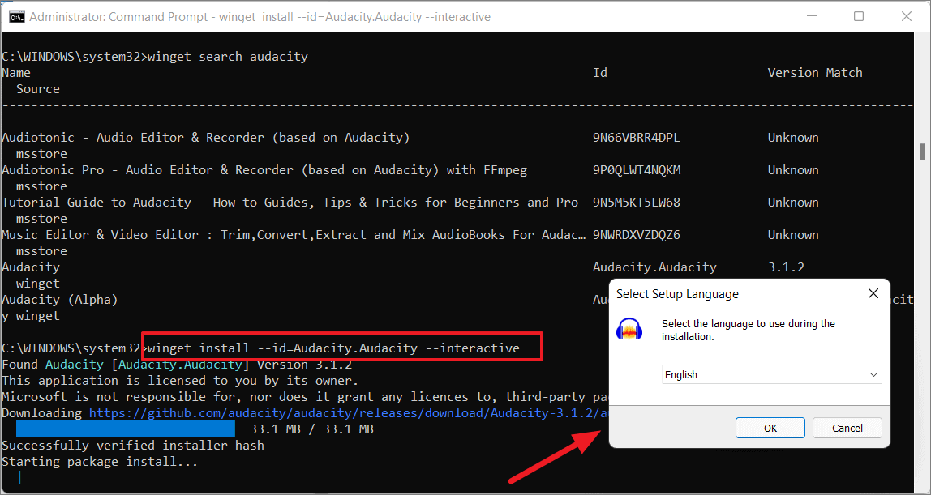The width and height of the screenshot is (931, 495).
Task: Click the 'Name' column header
Action: 16,73
